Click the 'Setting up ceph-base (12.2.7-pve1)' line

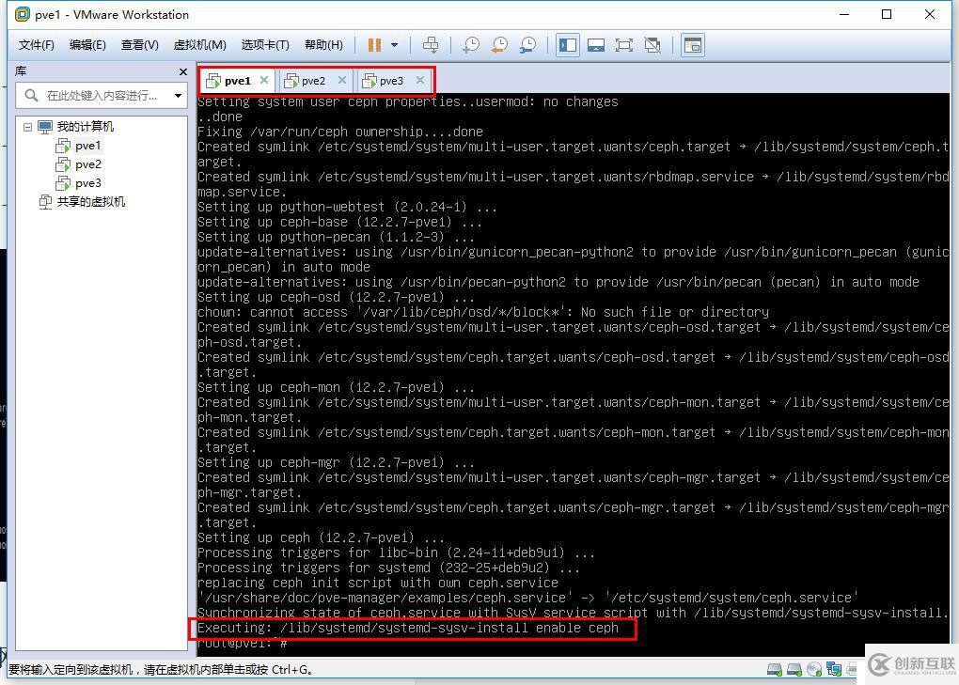pyautogui.click(x=339, y=222)
